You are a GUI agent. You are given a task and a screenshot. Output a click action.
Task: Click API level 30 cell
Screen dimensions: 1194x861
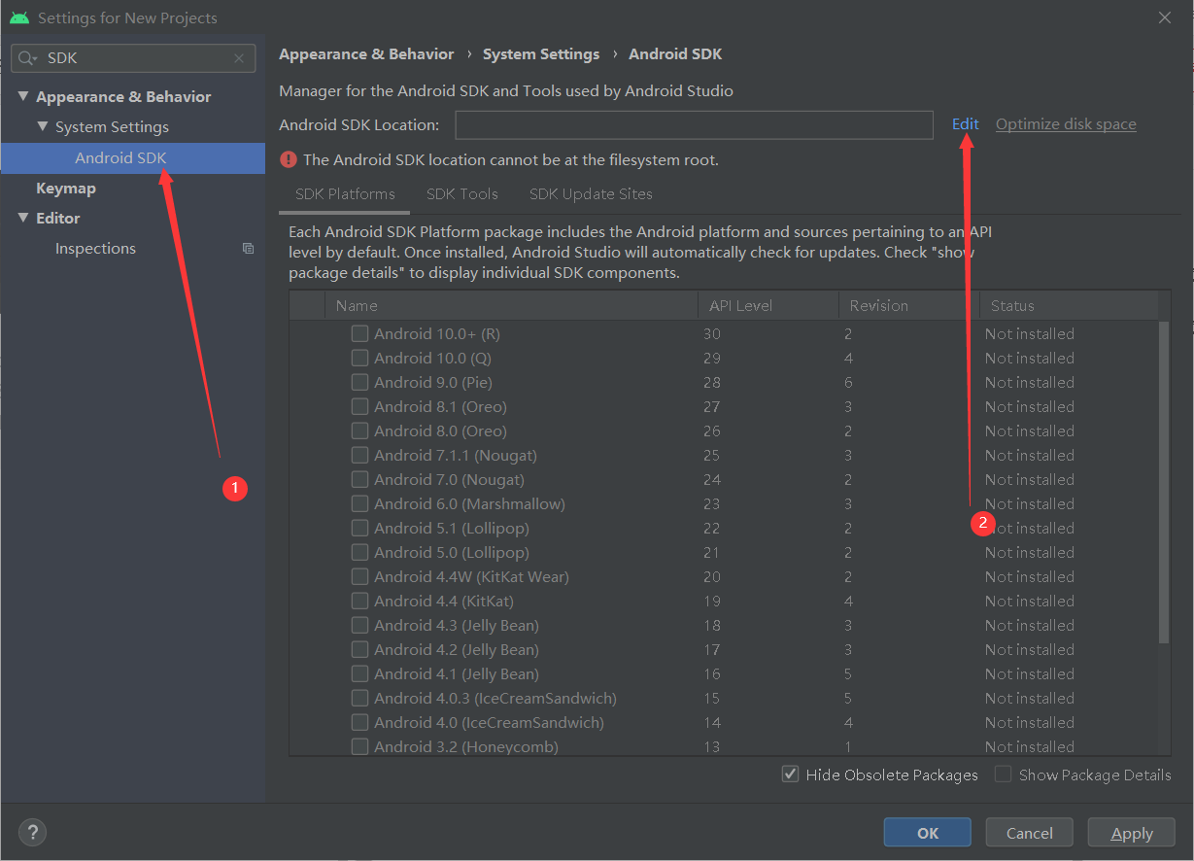click(x=712, y=333)
